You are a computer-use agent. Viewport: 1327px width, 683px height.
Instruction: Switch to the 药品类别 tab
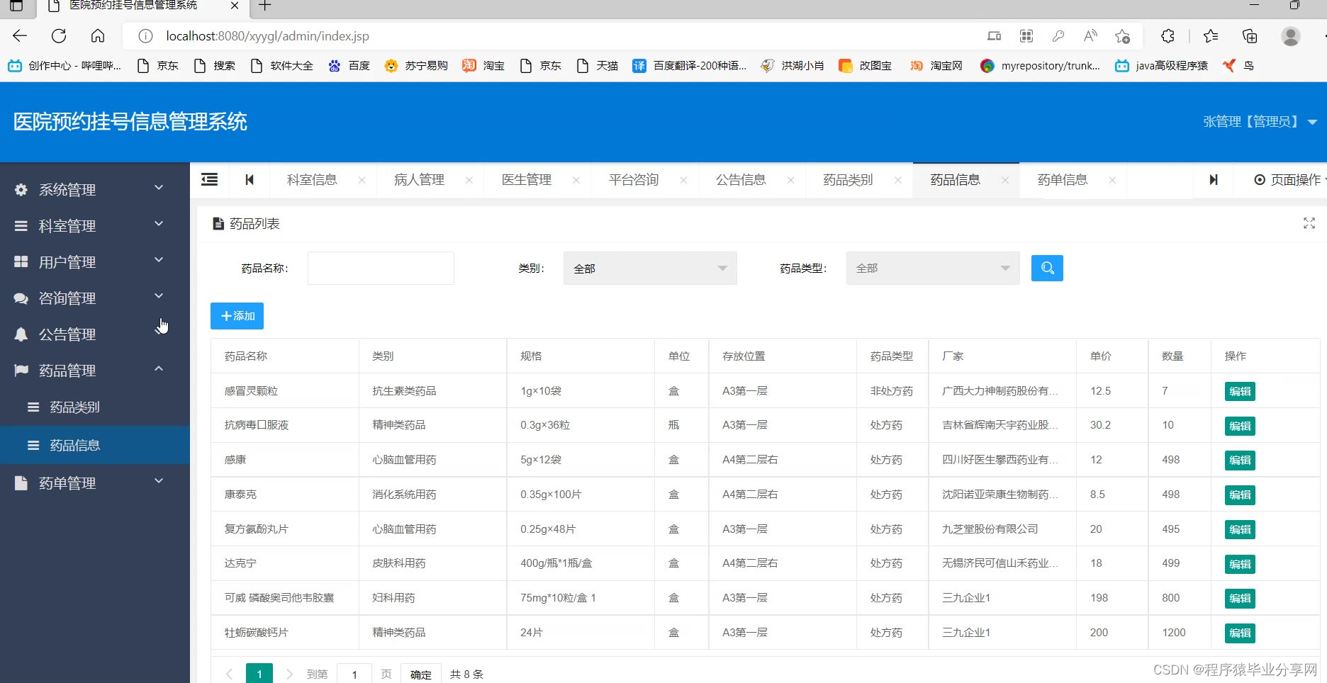pyautogui.click(x=848, y=180)
